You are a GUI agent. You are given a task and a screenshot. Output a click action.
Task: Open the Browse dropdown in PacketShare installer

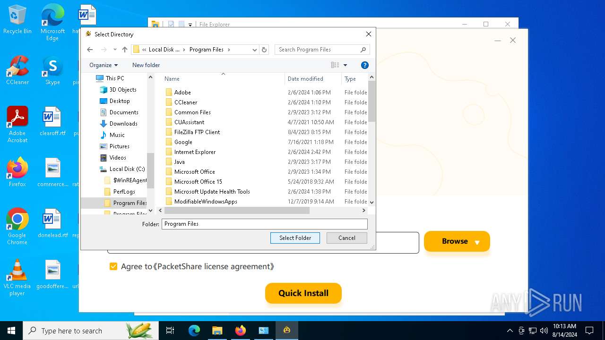click(x=457, y=241)
